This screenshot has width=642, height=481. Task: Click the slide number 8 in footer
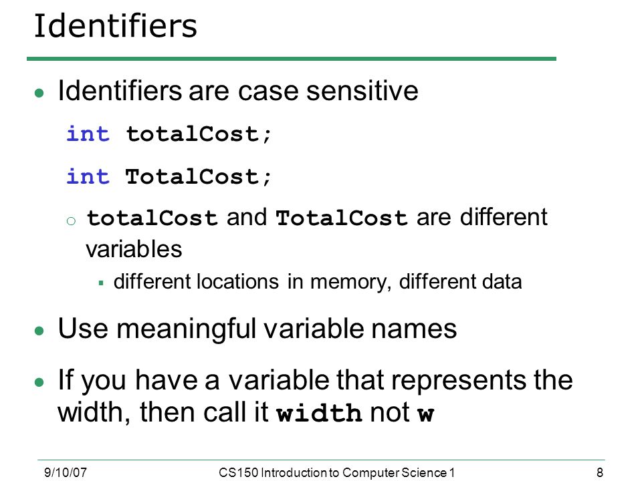(600, 472)
